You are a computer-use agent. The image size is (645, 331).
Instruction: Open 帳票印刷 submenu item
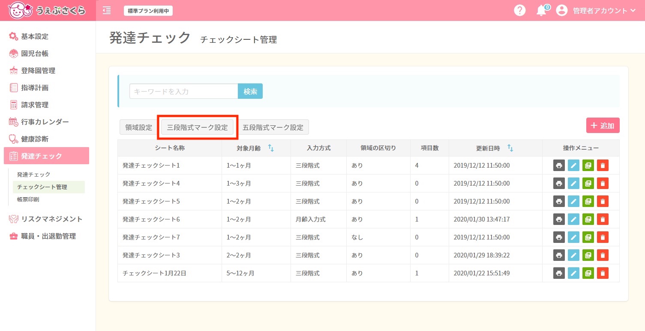(28, 199)
